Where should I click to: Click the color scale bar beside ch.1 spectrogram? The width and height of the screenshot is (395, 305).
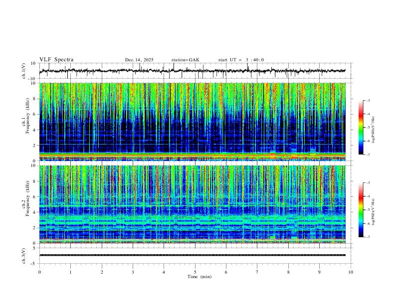point(361,128)
